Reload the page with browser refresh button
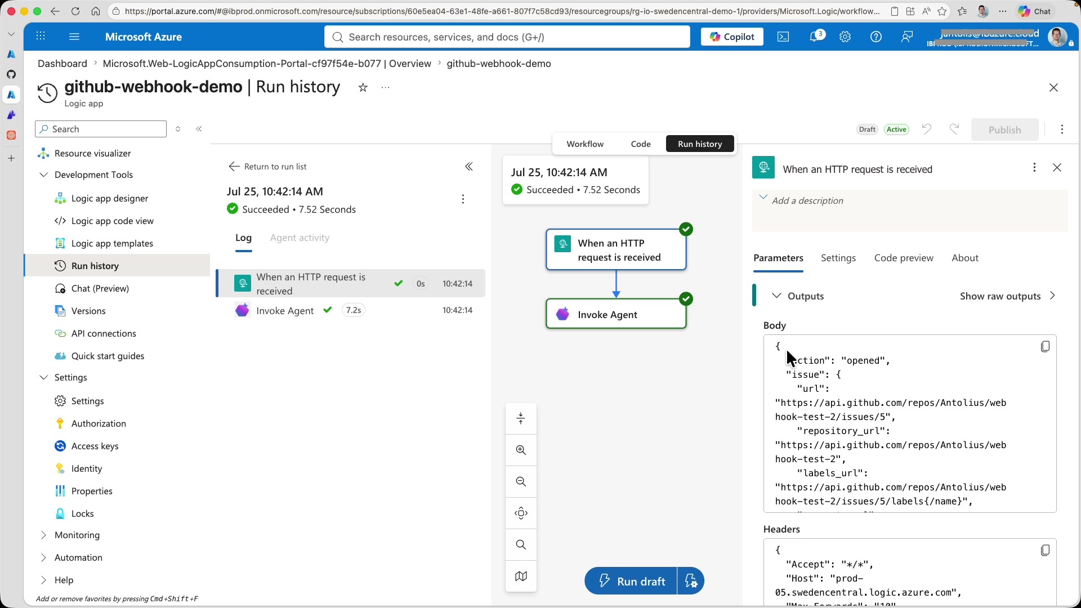The height and width of the screenshot is (608, 1081). click(x=75, y=11)
